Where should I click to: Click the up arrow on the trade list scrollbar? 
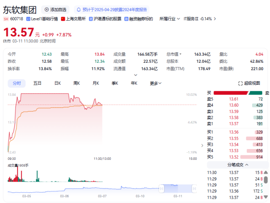click(x=266, y=172)
